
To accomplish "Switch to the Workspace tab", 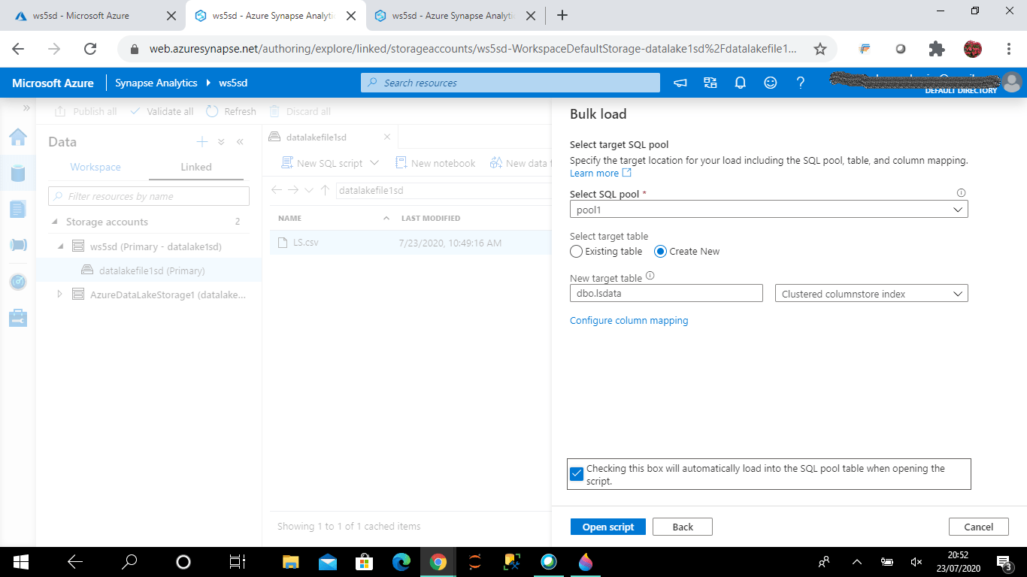I will [95, 167].
